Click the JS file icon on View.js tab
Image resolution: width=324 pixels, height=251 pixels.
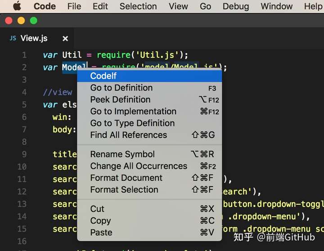tap(13, 38)
